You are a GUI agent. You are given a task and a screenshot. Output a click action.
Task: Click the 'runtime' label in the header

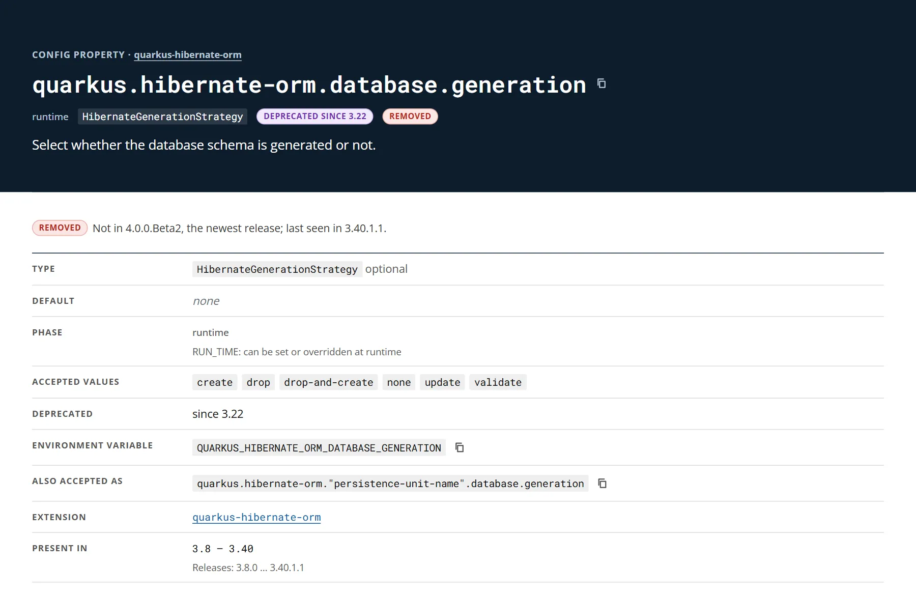tap(50, 117)
